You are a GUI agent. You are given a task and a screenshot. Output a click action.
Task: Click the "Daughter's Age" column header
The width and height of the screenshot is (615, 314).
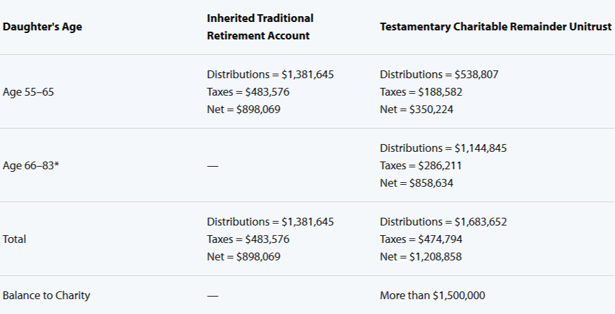click(x=43, y=27)
